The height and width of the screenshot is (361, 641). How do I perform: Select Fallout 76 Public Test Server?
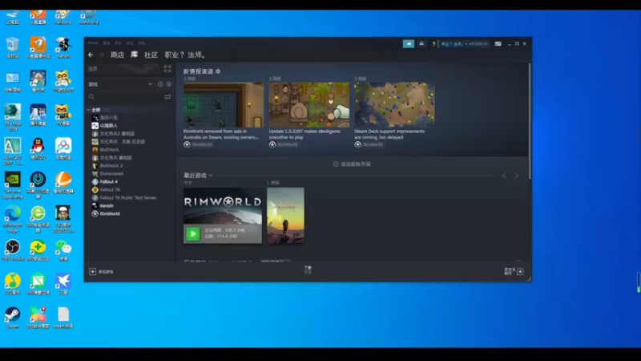pyautogui.click(x=128, y=197)
